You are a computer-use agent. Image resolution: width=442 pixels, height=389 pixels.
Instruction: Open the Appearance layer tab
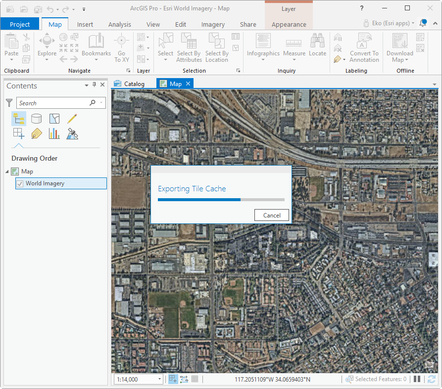tap(289, 25)
